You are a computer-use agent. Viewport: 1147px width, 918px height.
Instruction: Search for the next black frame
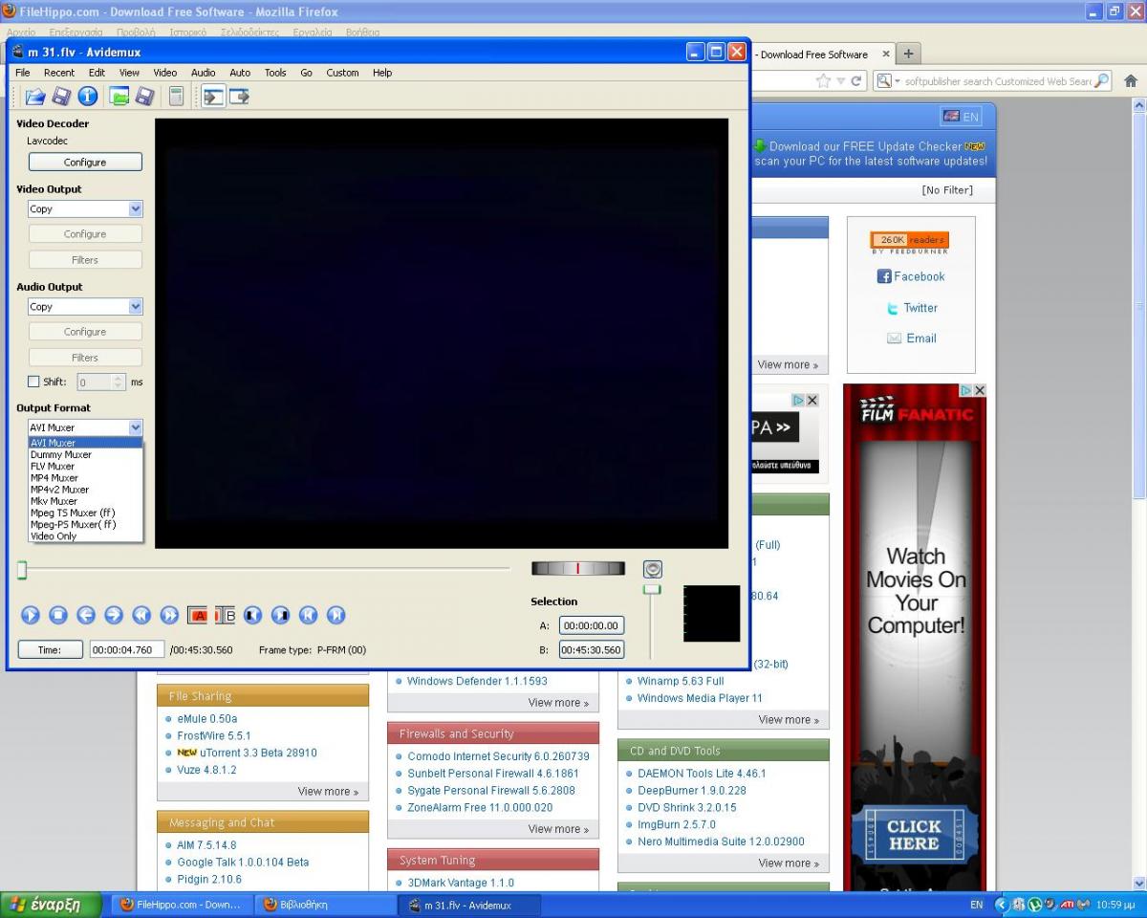pyautogui.click(x=280, y=615)
